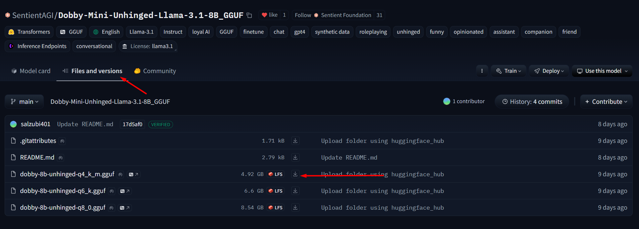Viewport: 639px width, 229px height.
Task: Click the 4.92 GB file size
Action: pos(252,174)
